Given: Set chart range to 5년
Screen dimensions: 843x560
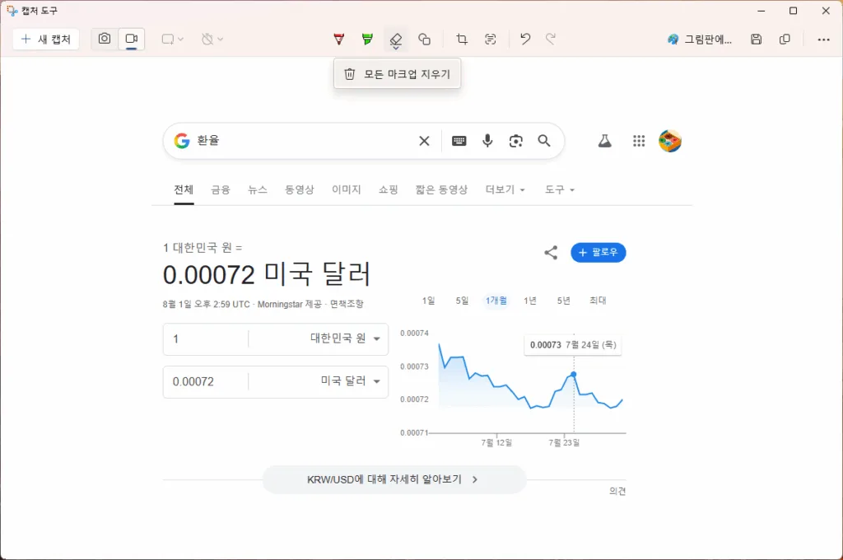Looking at the screenshot, I should click(563, 301).
